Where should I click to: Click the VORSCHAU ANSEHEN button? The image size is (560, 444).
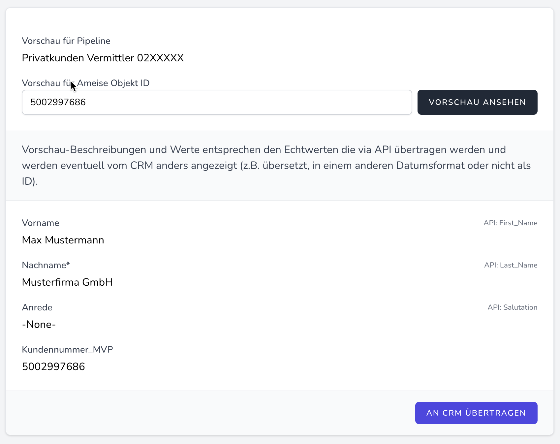477,102
